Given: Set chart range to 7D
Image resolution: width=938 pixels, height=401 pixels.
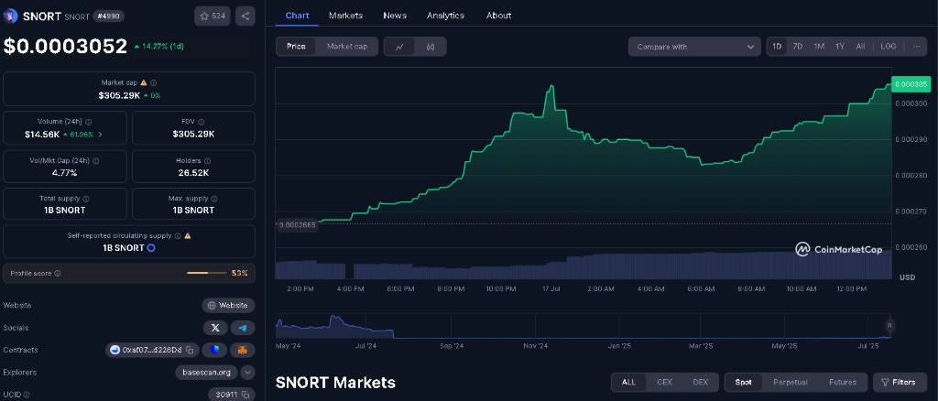Looking at the screenshot, I should [x=798, y=47].
